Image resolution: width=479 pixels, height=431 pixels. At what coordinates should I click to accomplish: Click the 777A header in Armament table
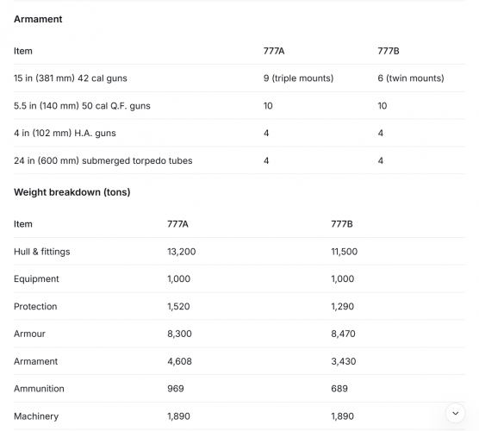[x=274, y=51]
